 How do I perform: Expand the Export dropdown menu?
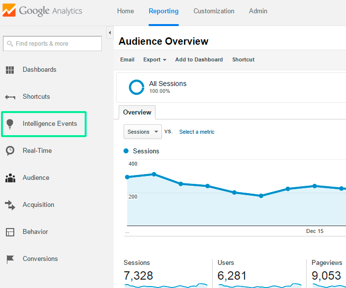click(x=155, y=59)
